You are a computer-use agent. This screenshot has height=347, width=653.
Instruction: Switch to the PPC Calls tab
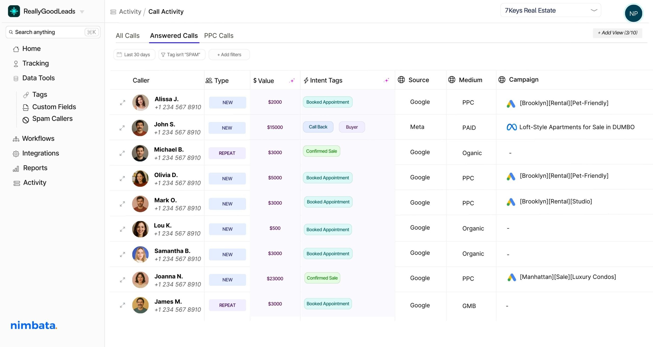tap(219, 36)
